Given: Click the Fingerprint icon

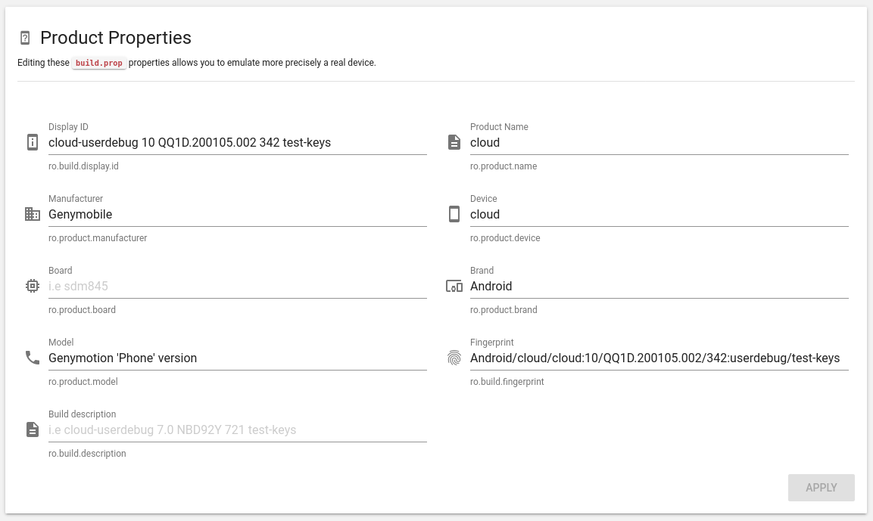Looking at the screenshot, I should [x=454, y=358].
